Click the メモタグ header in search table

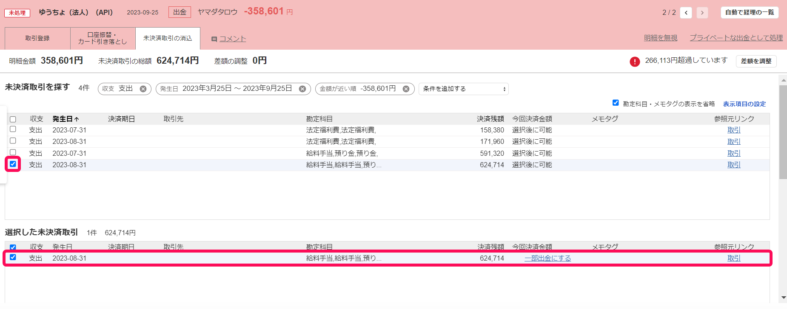coord(605,119)
